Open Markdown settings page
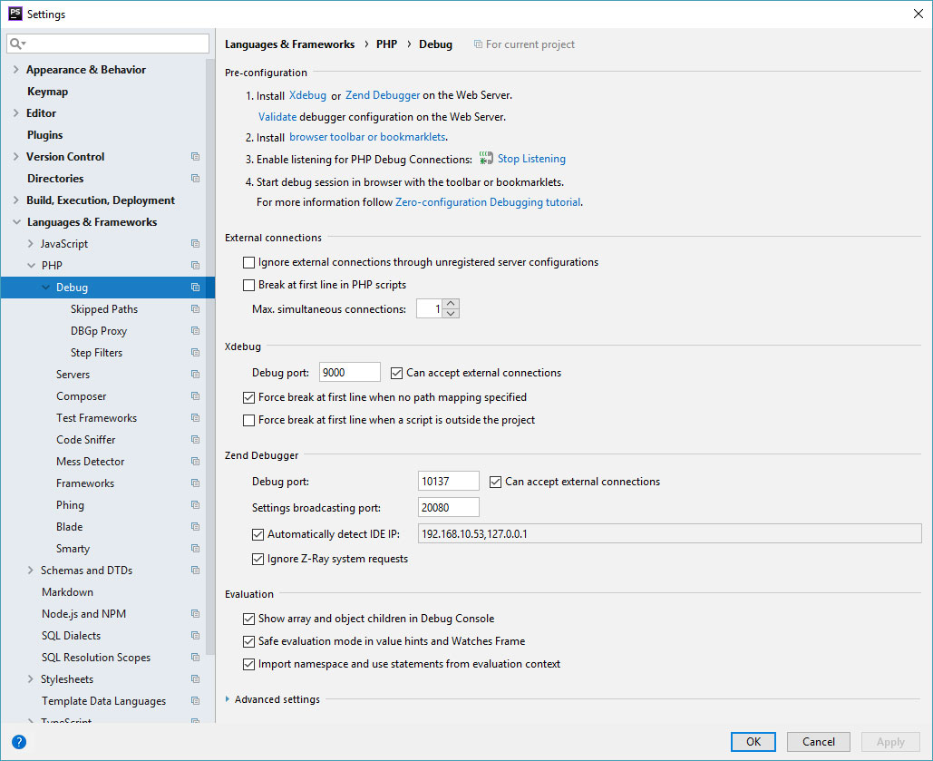Image resolution: width=933 pixels, height=761 pixels. pyautogui.click(x=67, y=592)
